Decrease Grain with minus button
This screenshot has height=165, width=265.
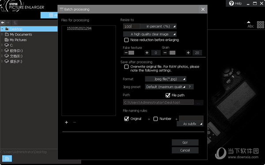click(x=165, y=52)
